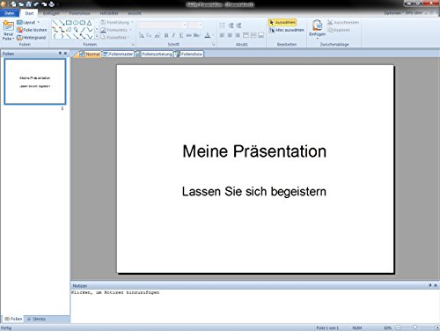Image resolution: width=440 pixels, height=331 pixels.
Task: Align paragraph right
Action: coord(238,35)
